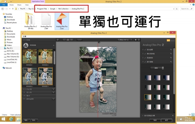Reset the second filter section via undo arrow
Image resolution: width=195 pixels, height=124 pixels.
pos(171,54)
